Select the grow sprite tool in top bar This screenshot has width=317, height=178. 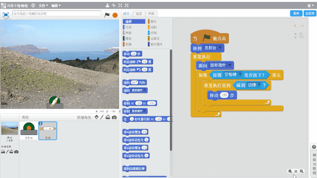(x=120, y=5)
